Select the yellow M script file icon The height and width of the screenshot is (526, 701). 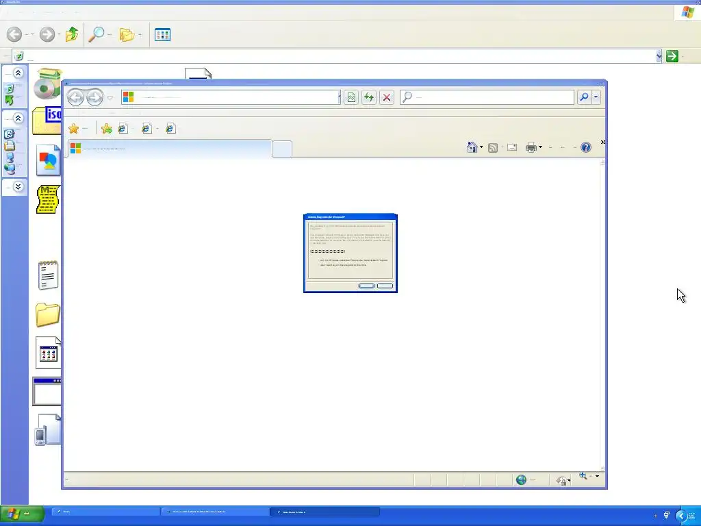(x=49, y=199)
